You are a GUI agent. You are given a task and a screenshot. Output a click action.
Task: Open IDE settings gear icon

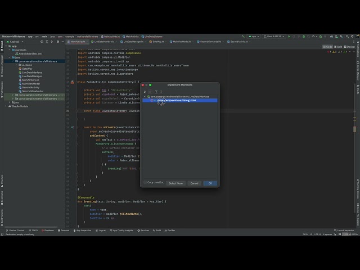point(352,37)
